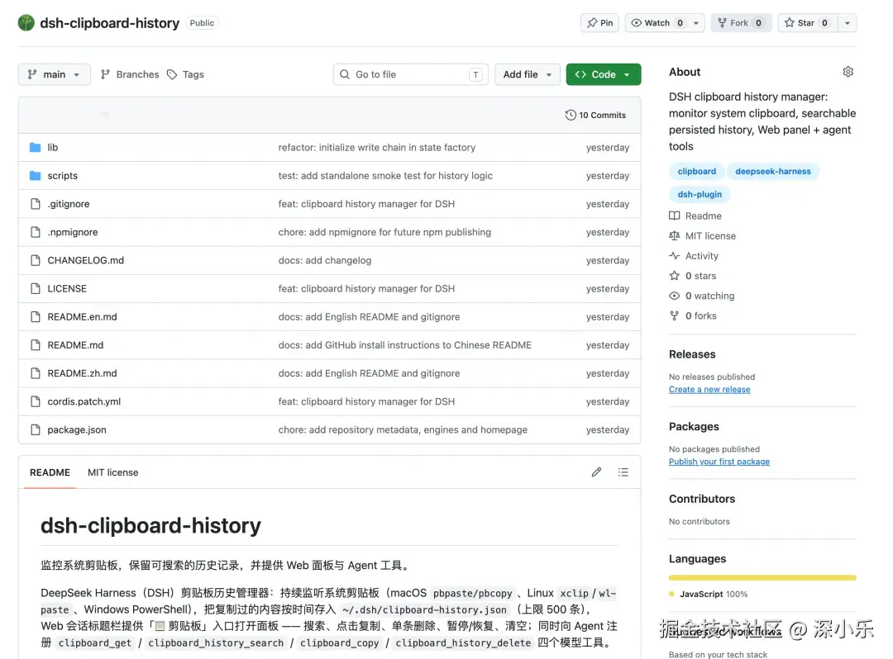The image size is (893, 659).
Task: Click the watching eye icon in About
Action: pyautogui.click(x=675, y=296)
